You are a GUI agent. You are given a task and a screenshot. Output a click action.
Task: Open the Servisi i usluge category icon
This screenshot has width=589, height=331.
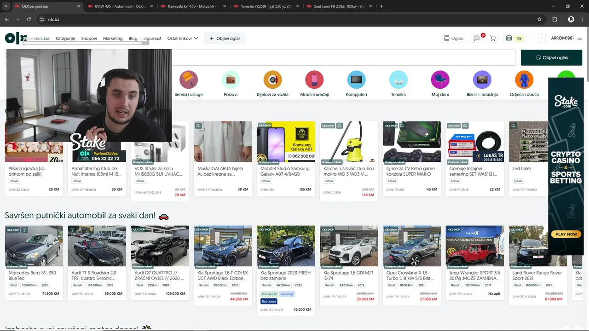click(x=189, y=80)
